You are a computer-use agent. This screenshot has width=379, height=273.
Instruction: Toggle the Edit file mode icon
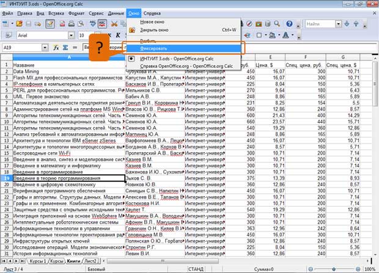click(x=50, y=24)
